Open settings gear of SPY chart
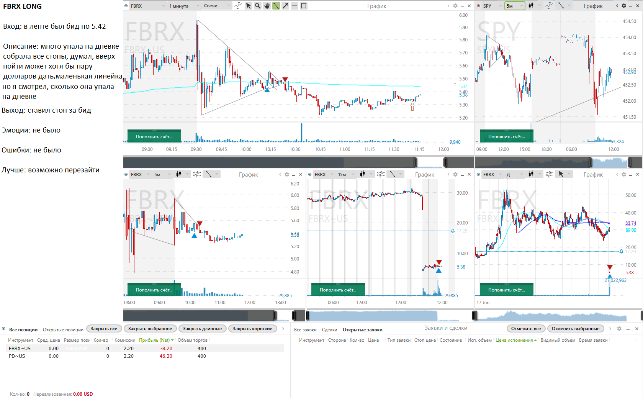Viewport: 643px width, 398px height. (624, 6)
